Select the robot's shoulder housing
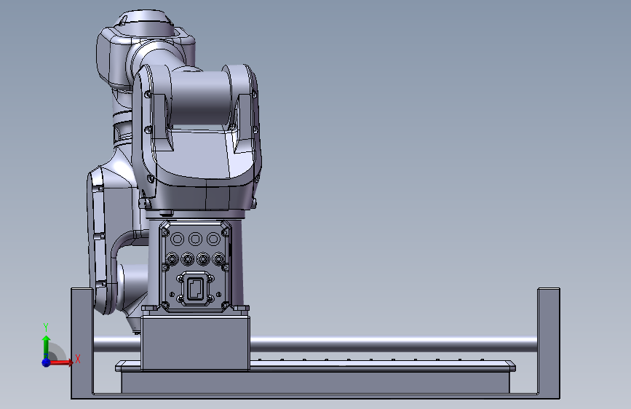Screen dimensions: 631x409 [197, 161]
